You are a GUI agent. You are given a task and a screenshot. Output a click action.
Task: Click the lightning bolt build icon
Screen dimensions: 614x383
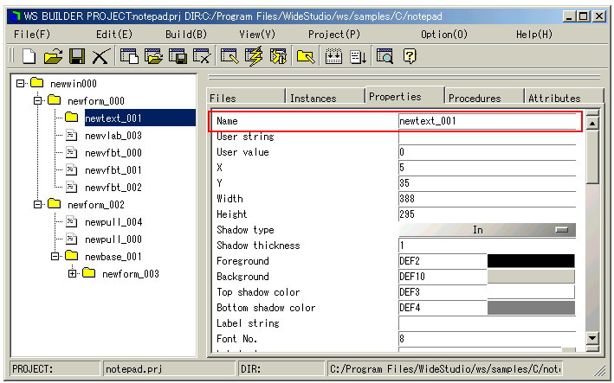coord(254,56)
